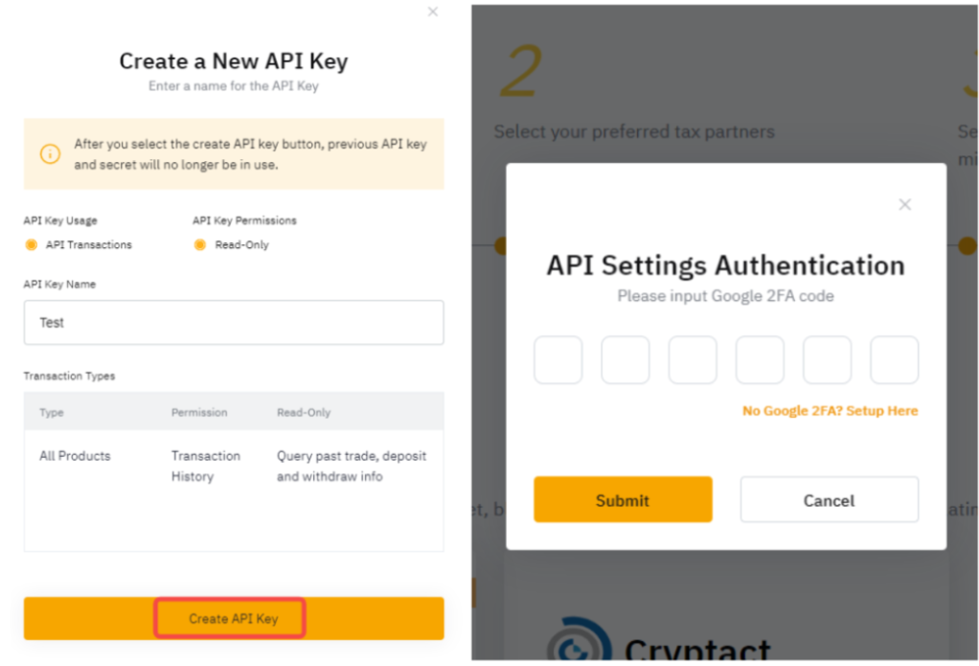Click the large step 2 number
979x666 pixels.
[x=520, y=72]
